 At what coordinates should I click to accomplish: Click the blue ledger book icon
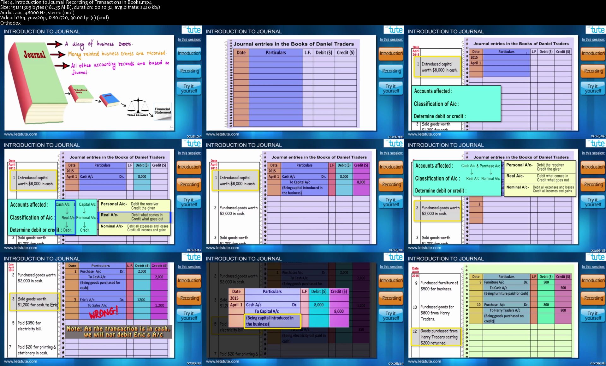click(109, 100)
